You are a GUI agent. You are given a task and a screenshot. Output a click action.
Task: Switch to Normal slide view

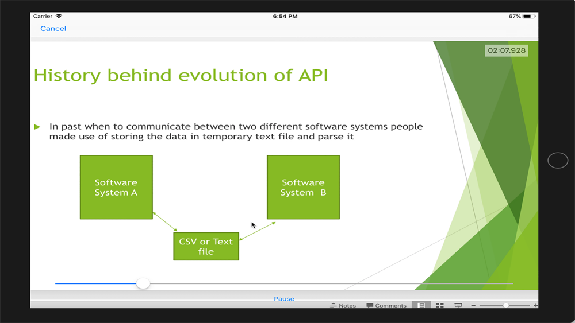click(x=421, y=305)
